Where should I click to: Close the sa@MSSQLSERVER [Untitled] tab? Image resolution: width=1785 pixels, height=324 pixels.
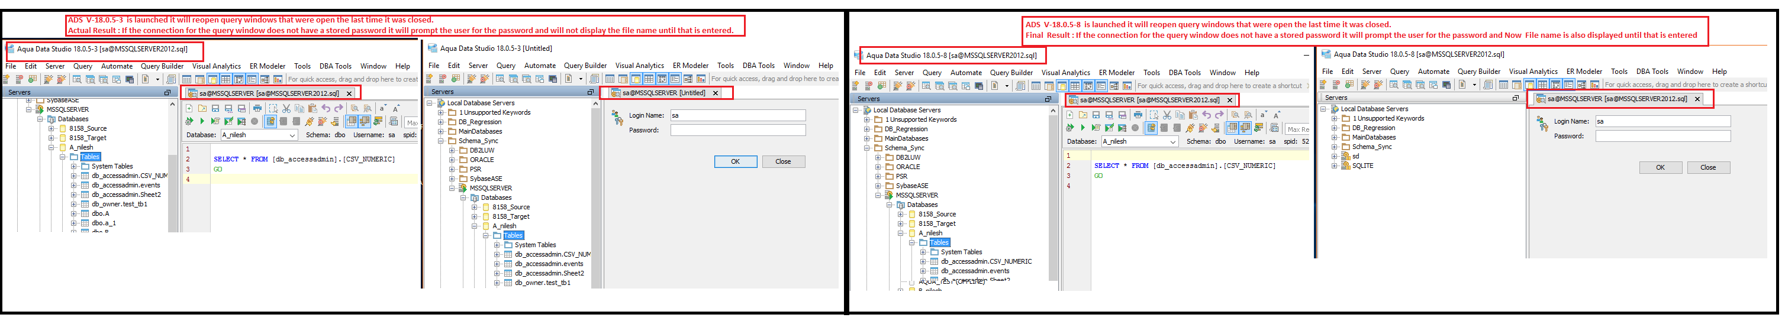point(716,93)
